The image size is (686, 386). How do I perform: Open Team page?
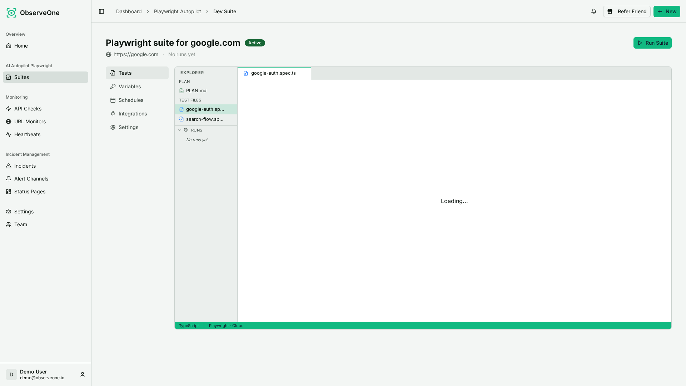(x=45, y=224)
